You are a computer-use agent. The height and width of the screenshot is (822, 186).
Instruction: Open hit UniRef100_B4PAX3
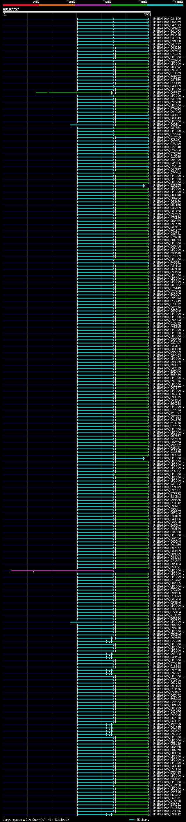[x=167, y=25]
